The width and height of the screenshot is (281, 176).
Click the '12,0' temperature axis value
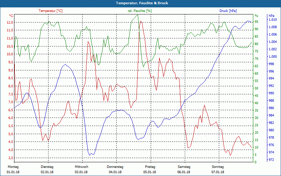10,23
